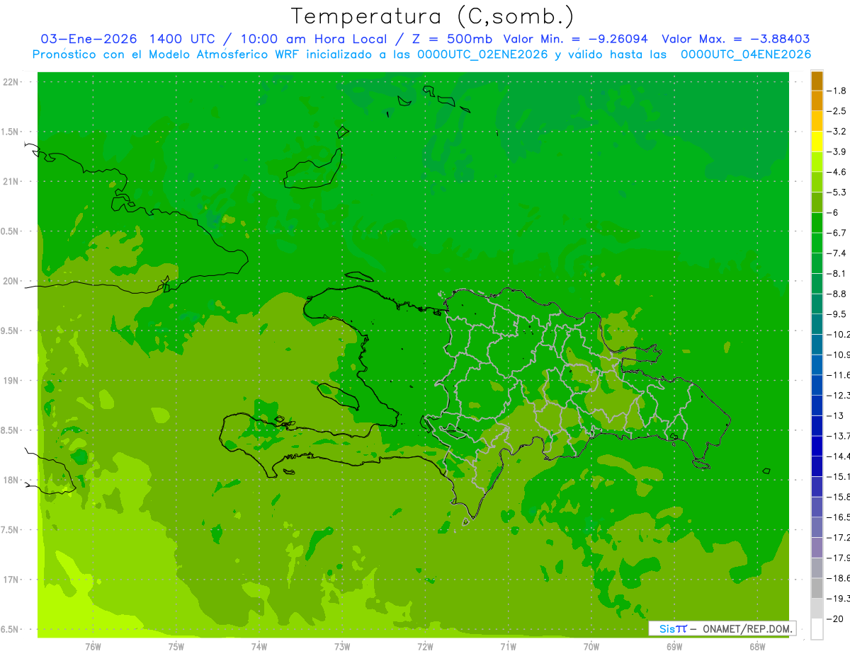Click the '75W' longitude label
The height and width of the screenshot is (656, 850).
tap(176, 647)
